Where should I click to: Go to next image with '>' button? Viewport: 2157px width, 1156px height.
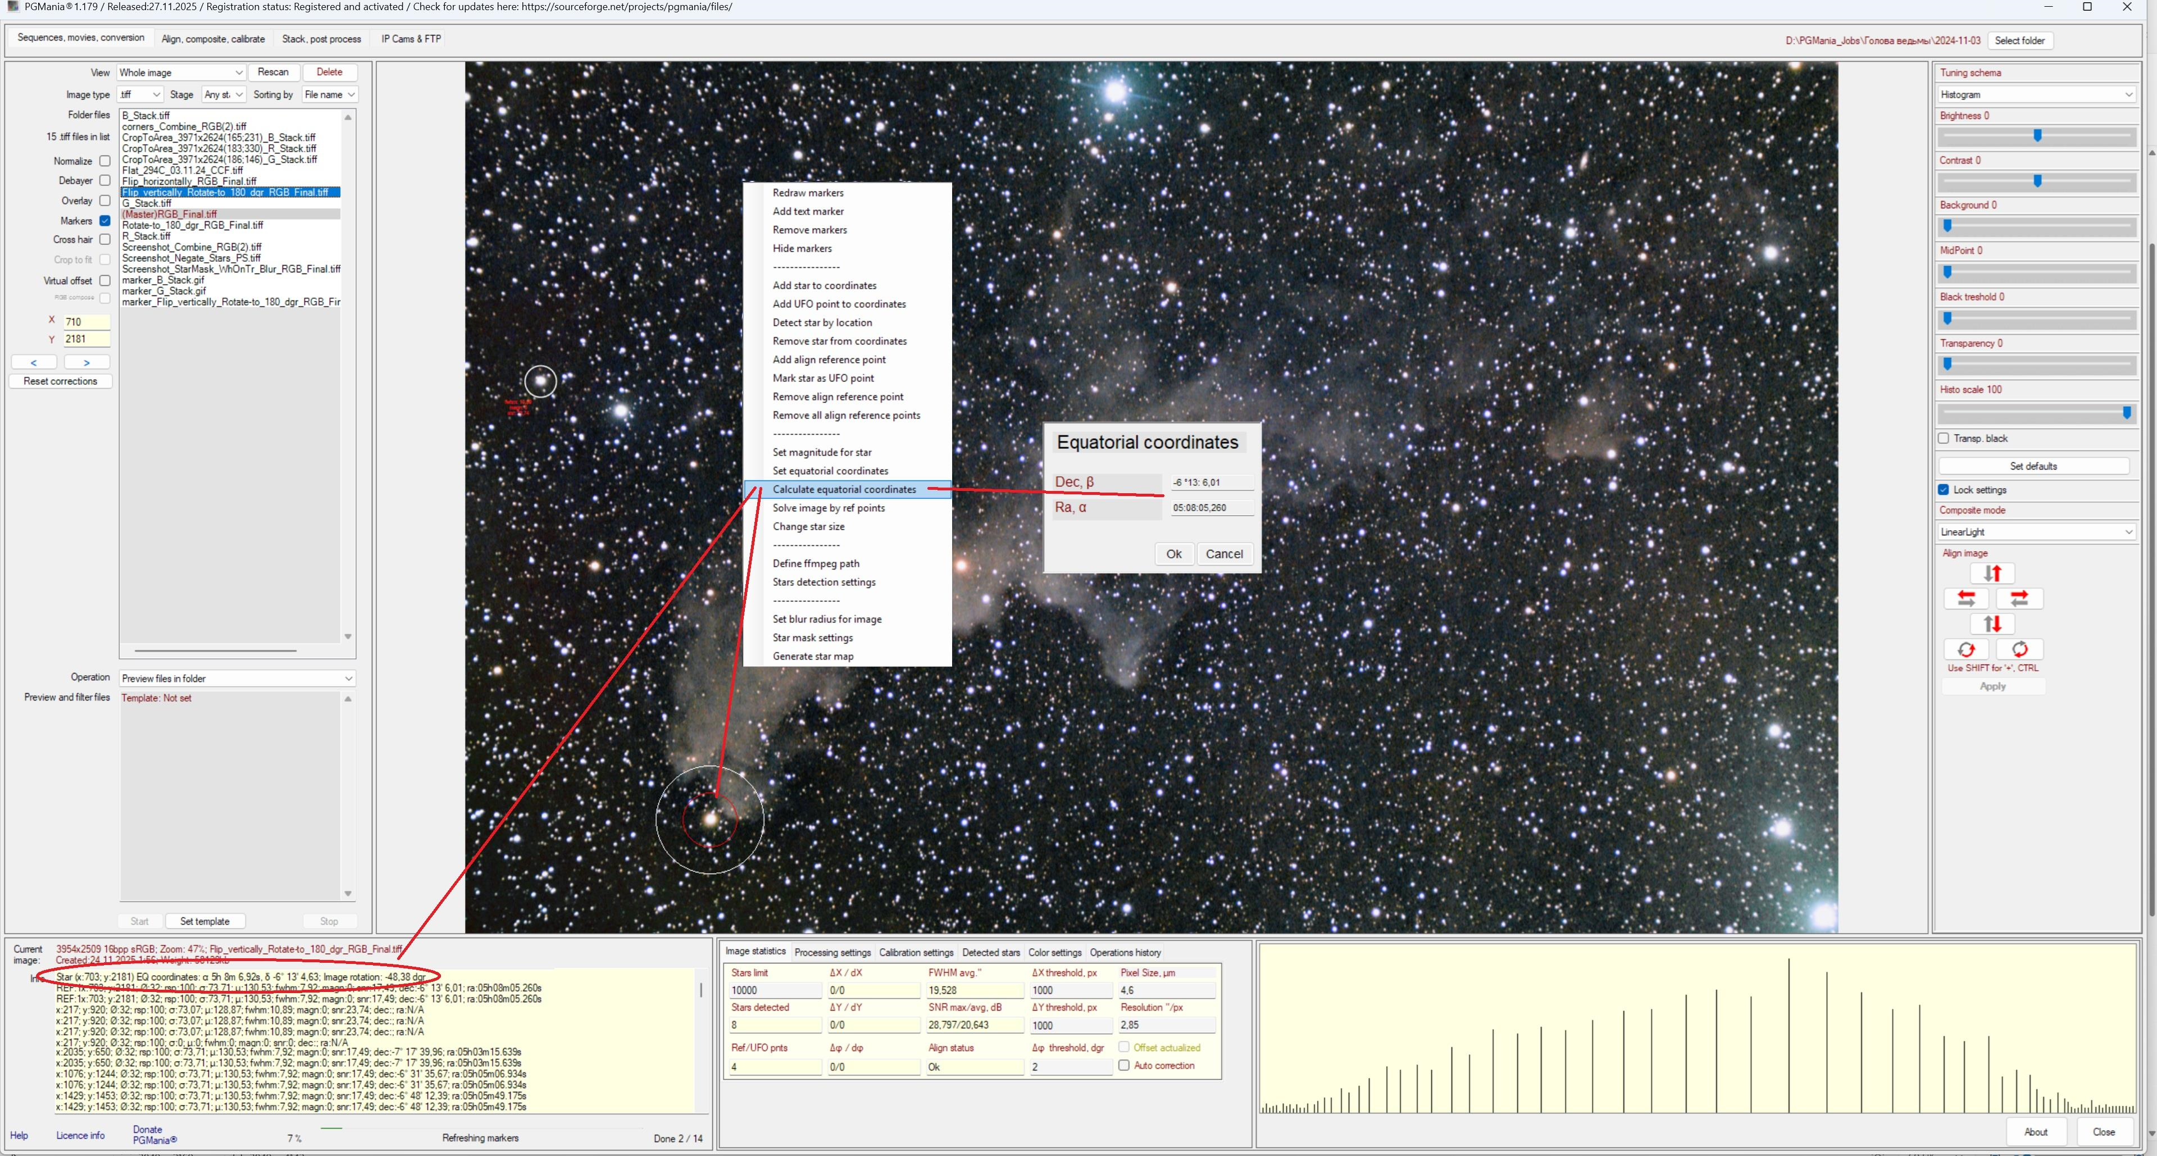point(87,362)
